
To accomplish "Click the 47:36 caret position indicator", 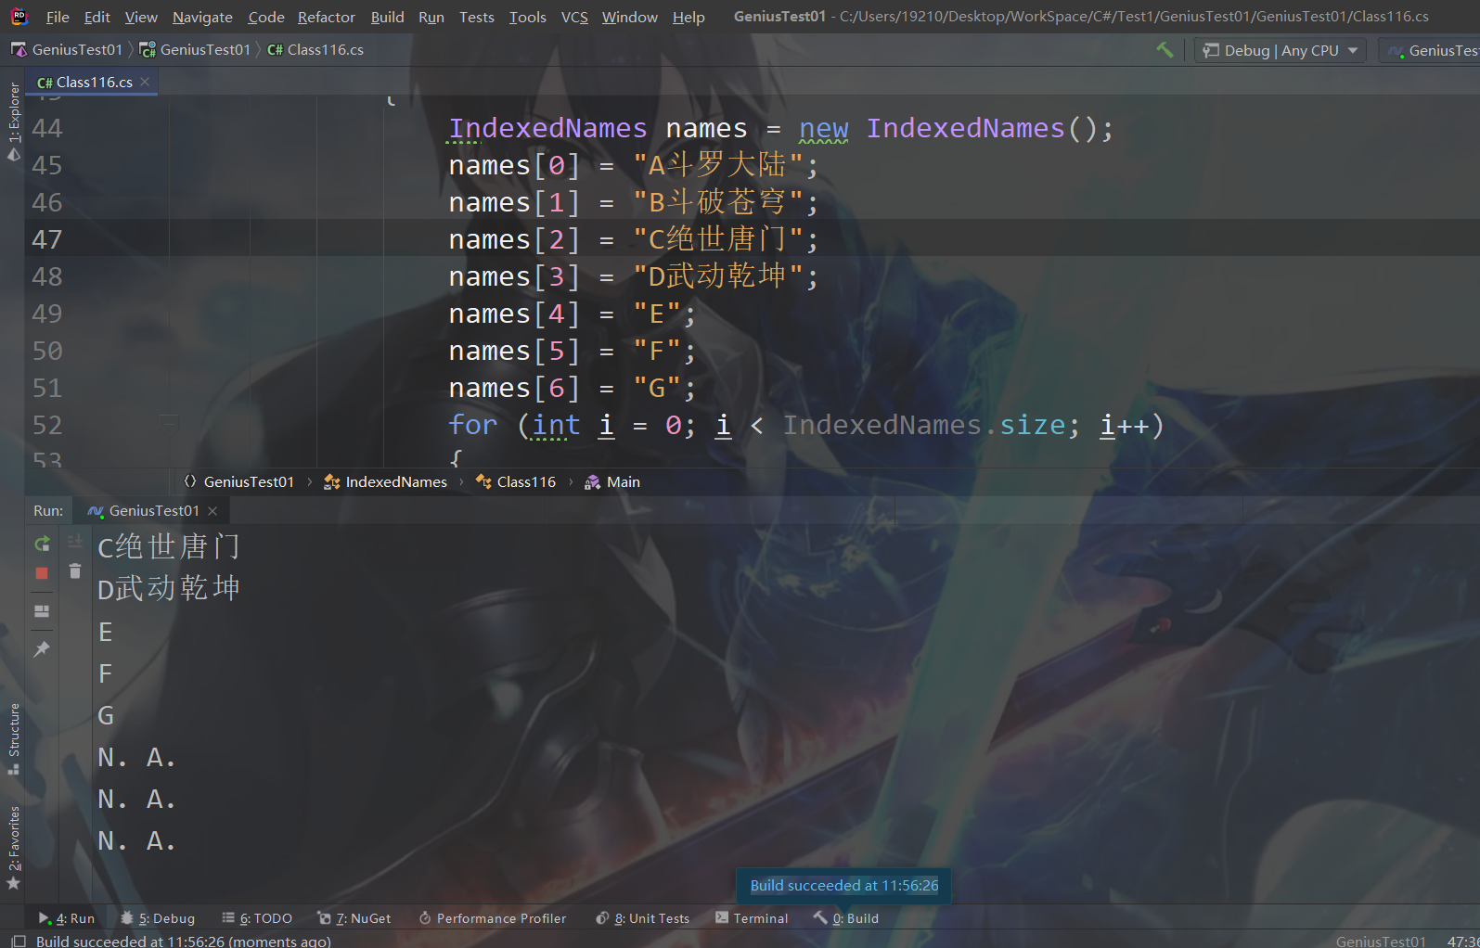I will [1463, 941].
